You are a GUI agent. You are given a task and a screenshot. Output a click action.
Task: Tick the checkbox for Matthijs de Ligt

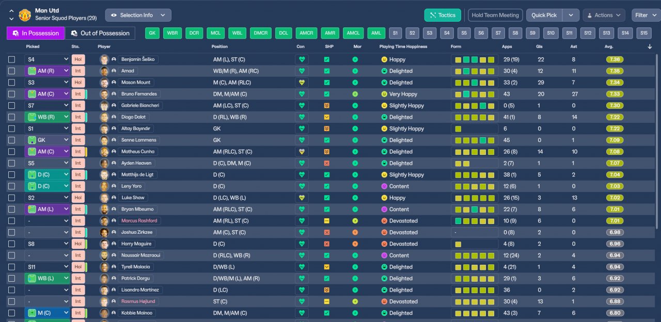pyautogui.click(x=11, y=174)
